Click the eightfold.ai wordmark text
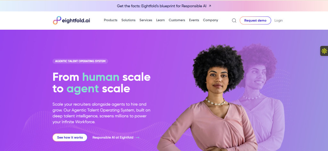 tap(76, 20)
